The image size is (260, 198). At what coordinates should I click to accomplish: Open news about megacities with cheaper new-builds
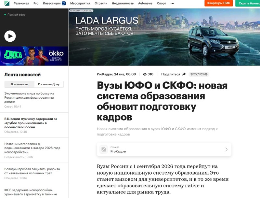coord(32,148)
